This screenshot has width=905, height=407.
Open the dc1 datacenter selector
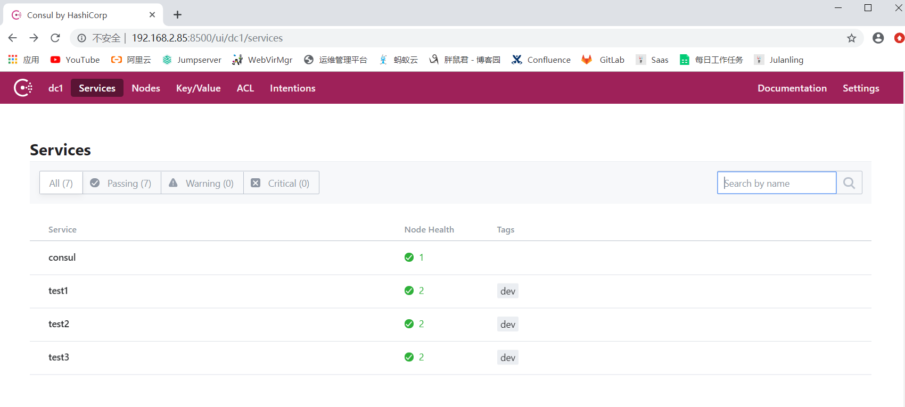55,88
